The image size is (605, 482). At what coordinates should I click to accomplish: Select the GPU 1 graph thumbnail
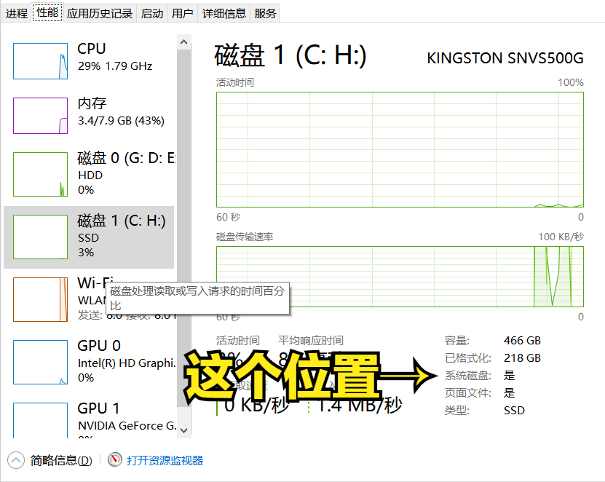tap(41, 420)
